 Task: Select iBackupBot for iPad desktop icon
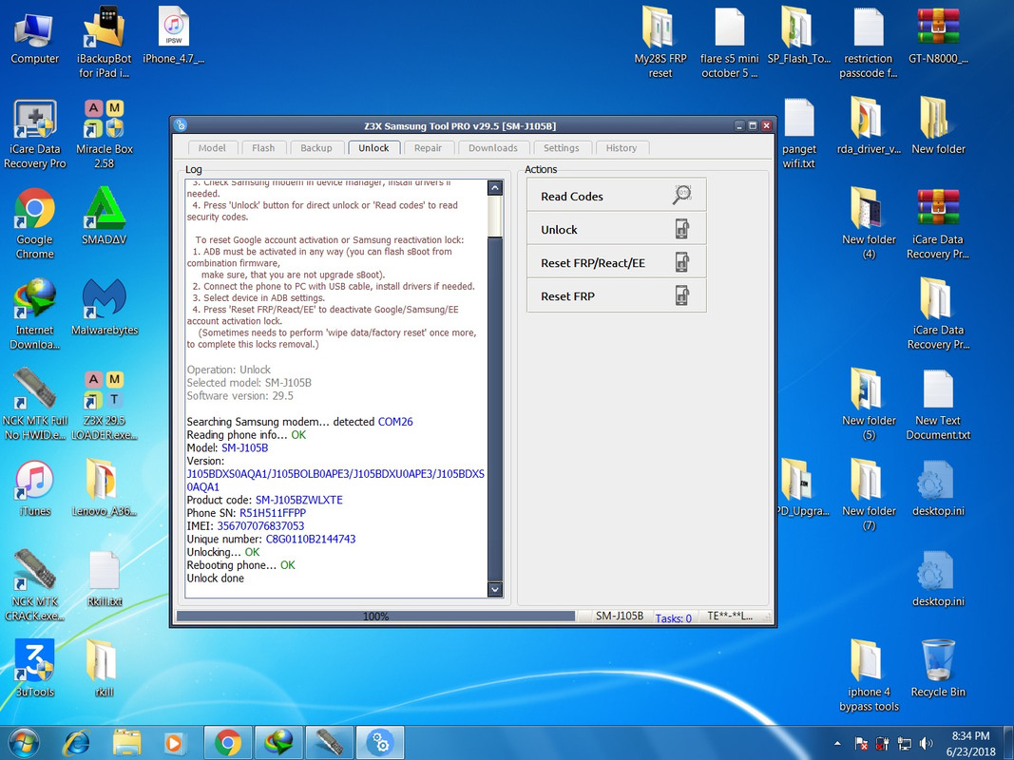(x=105, y=43)
